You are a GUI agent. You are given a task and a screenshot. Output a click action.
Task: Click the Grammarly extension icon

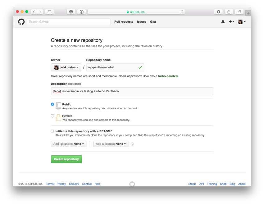(x=71, y=11)
